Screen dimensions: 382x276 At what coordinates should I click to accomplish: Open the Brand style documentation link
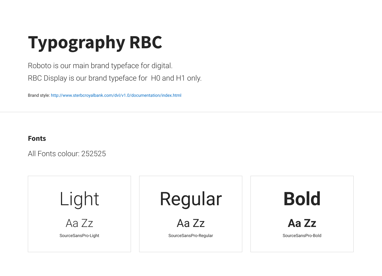[x=116, y=95]
